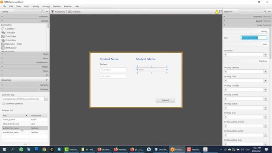Select the DatePicker control icon

coord(3,44)
